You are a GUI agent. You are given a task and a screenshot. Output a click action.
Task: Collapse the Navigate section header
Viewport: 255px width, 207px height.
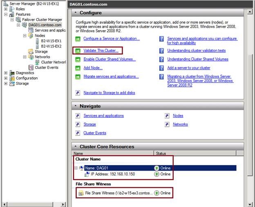76,106
